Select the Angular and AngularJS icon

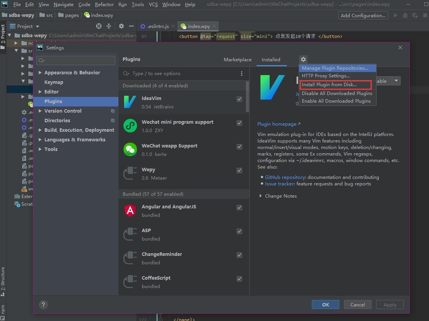[130, 210]
